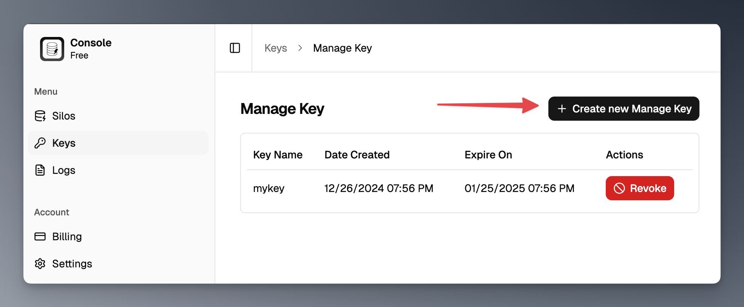The width and height of the screenshot is (744, 307).
Task: Click the Key Name column header
Action: pyautogui.click(x=278, y=155)
